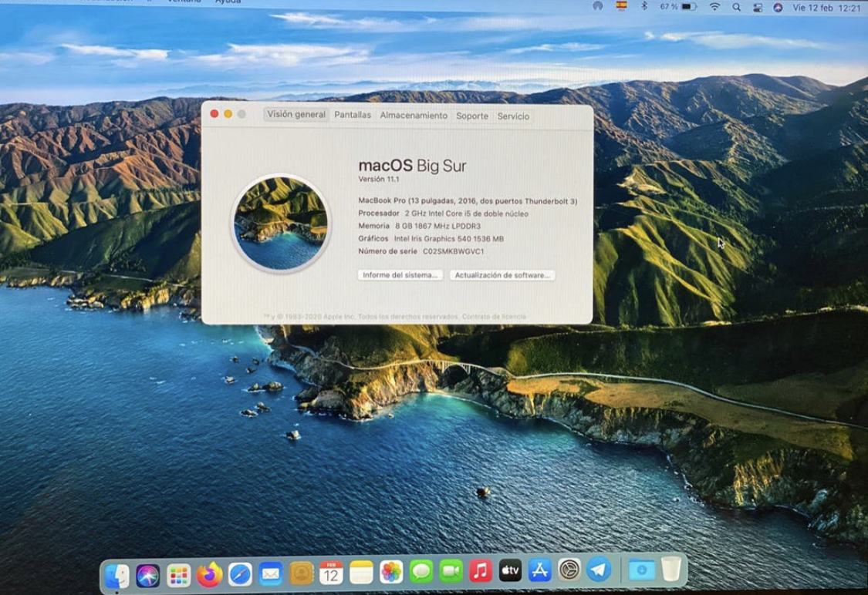
Task: Click the date and time clock
Action: [826, 8]
